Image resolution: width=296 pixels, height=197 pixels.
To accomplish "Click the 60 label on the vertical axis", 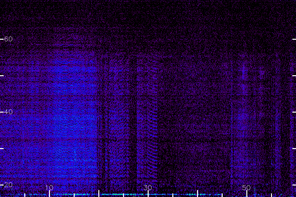I will 8,39.
